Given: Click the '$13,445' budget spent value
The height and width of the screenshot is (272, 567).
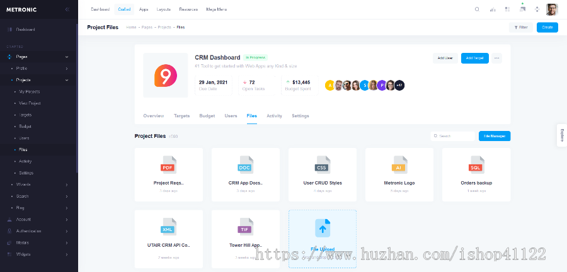Looking at the screenshot, I should click(301, 82).
